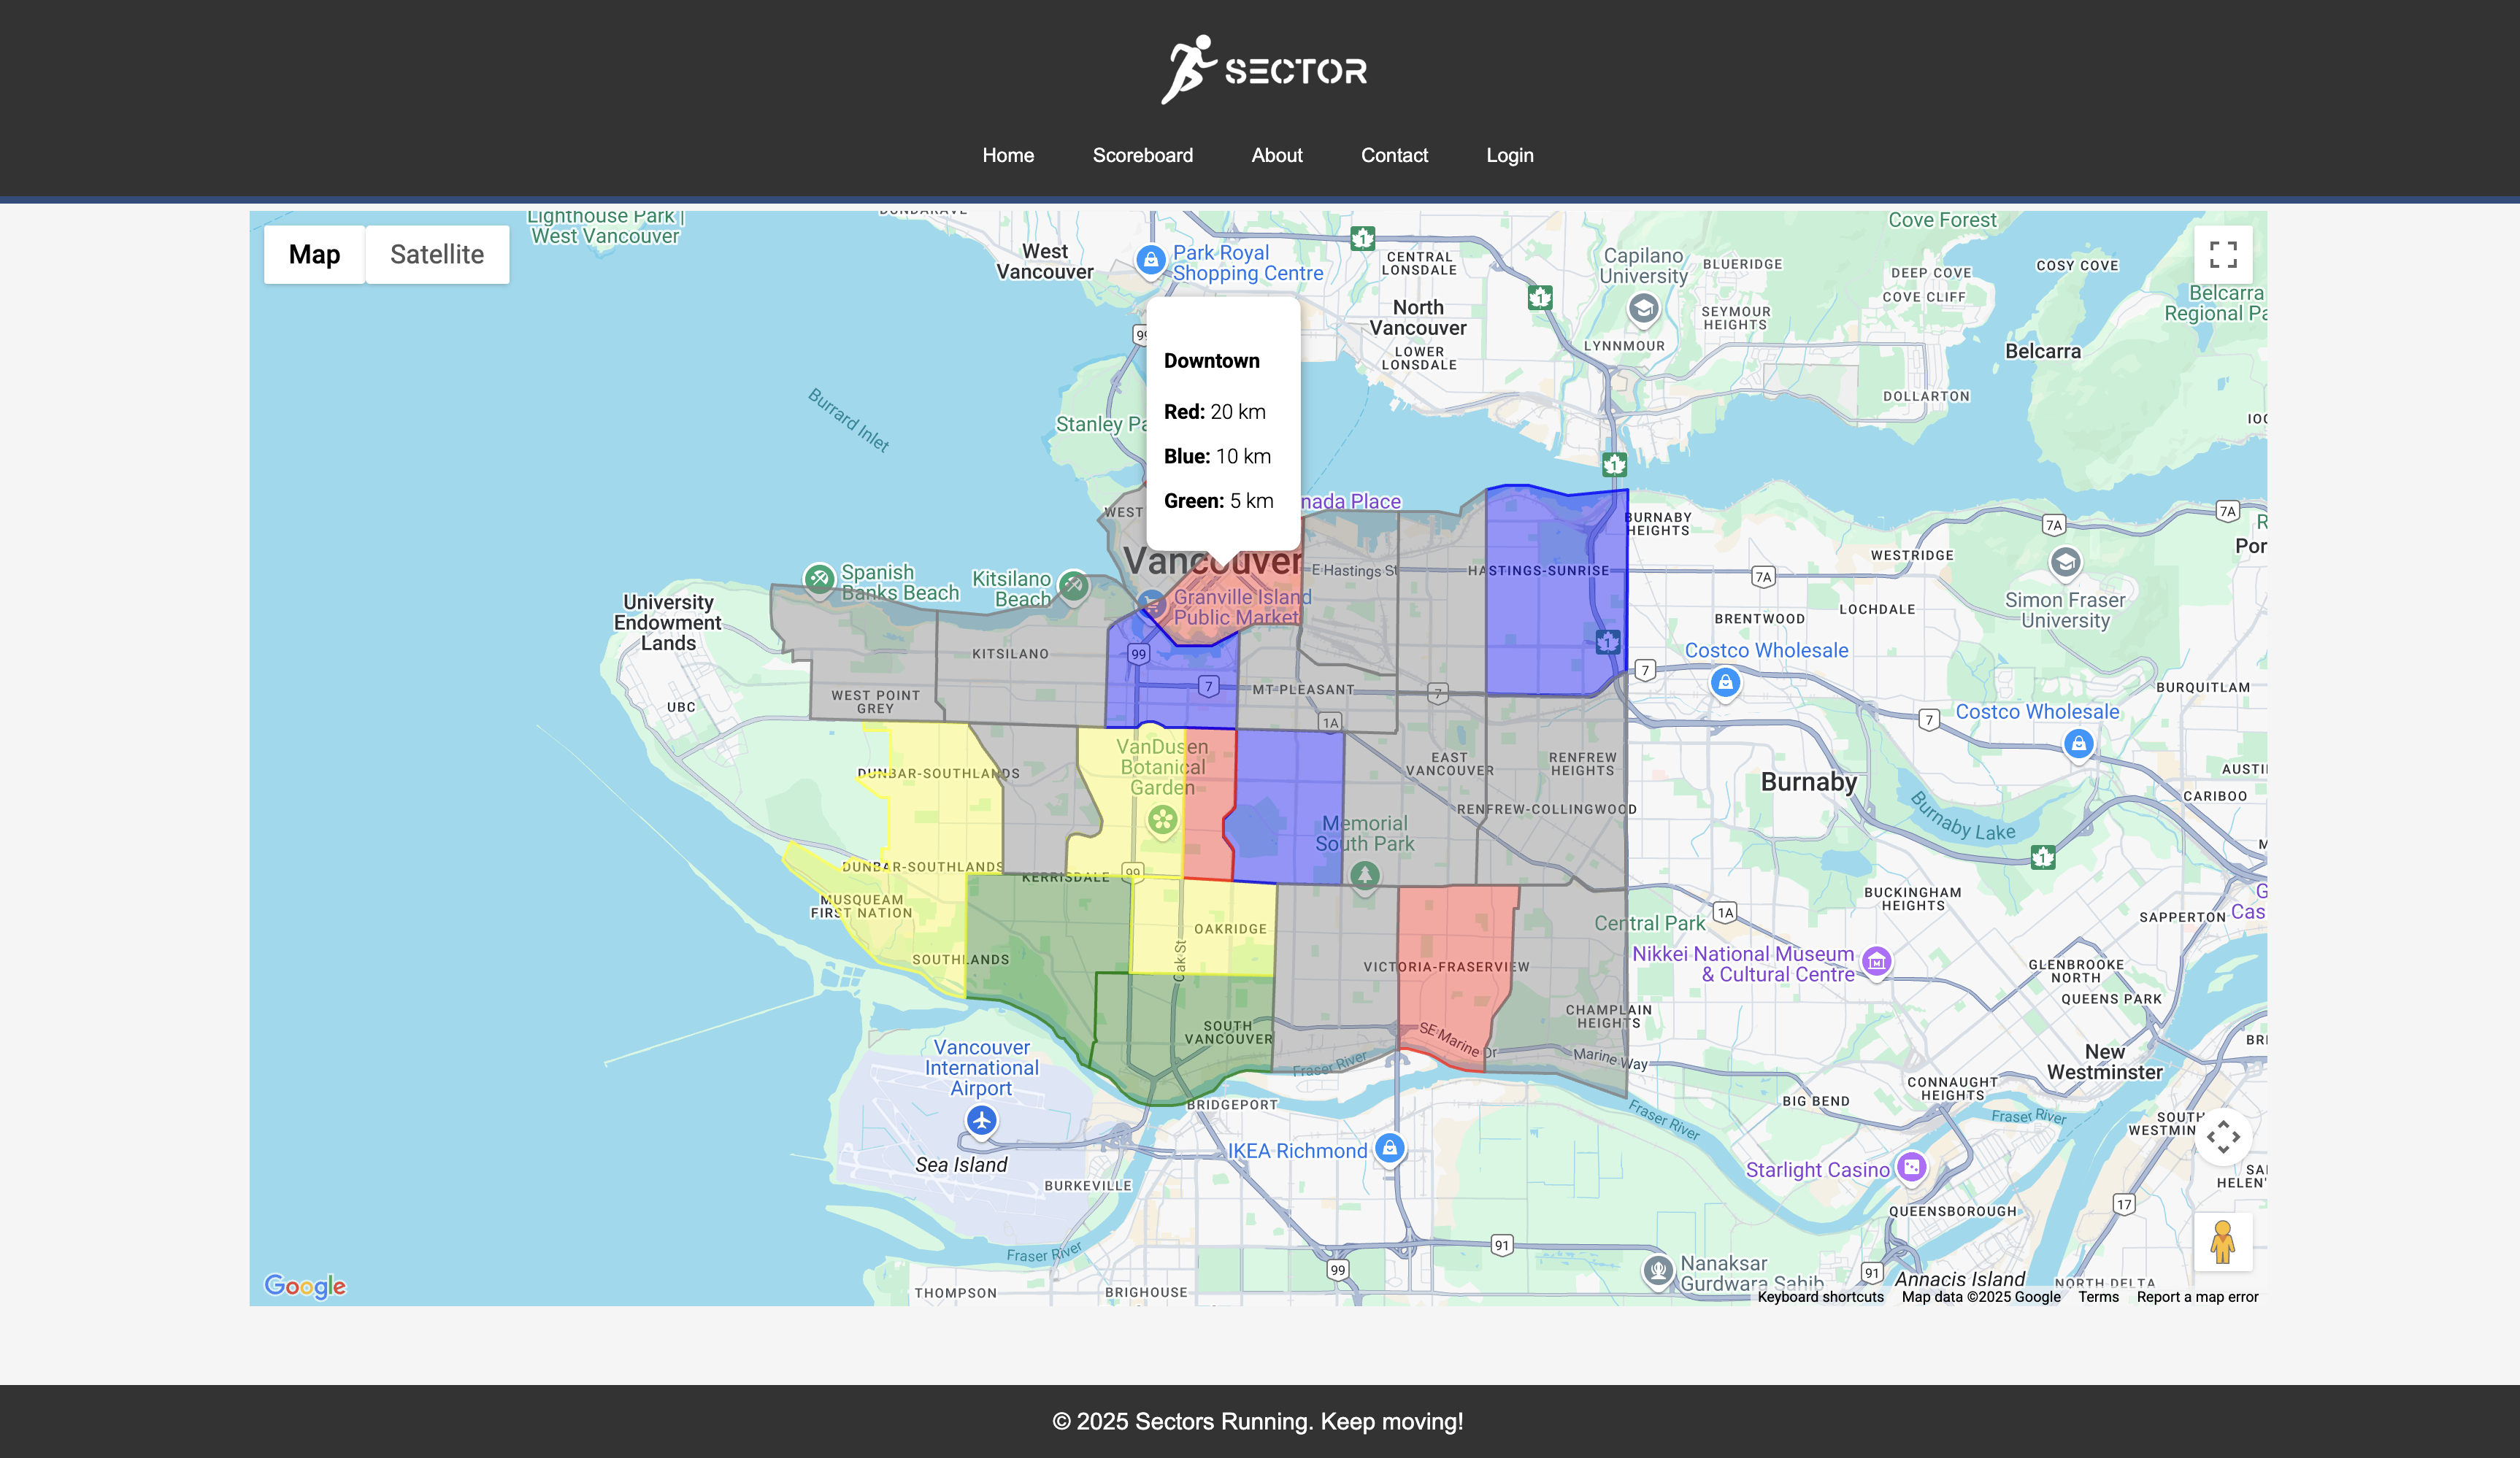Open the Scoreboard page
The image size is (2520, 1458).
click(x=1142, y=155)
